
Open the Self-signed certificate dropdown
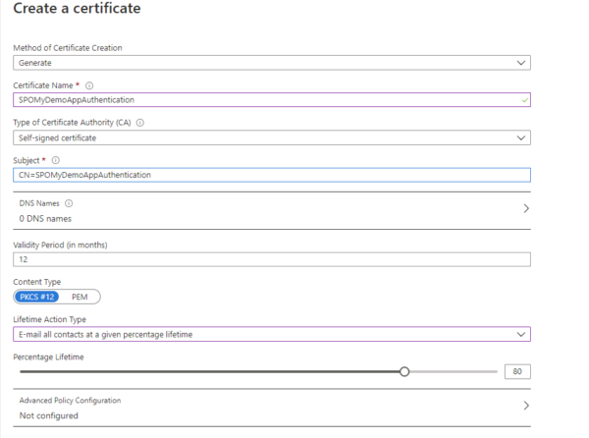click(272, 137)
